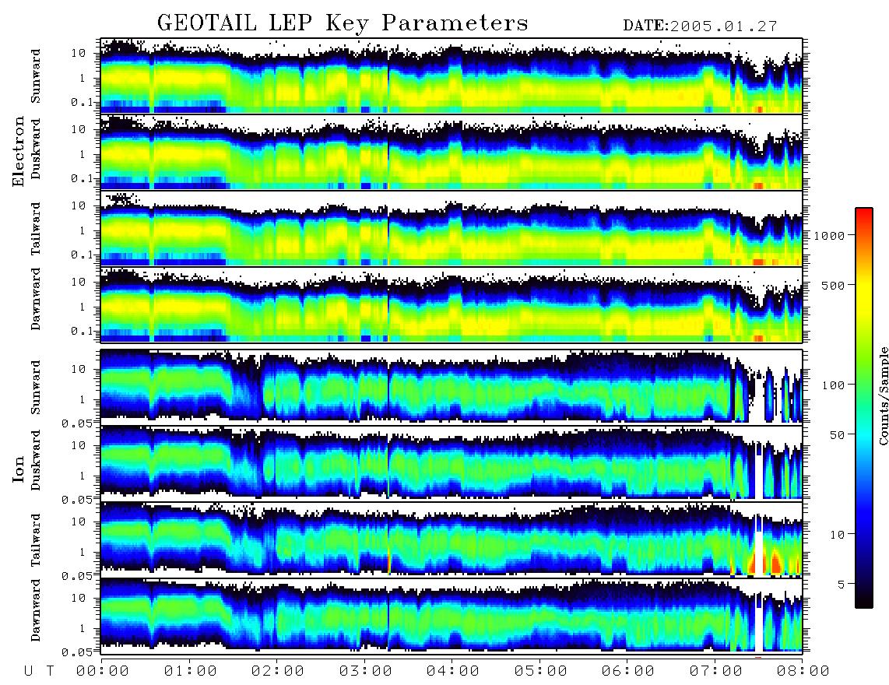Screen dimensions: 889x685
Task: Select the Electron Duskward panel label
Action: (x=36, y=149)
